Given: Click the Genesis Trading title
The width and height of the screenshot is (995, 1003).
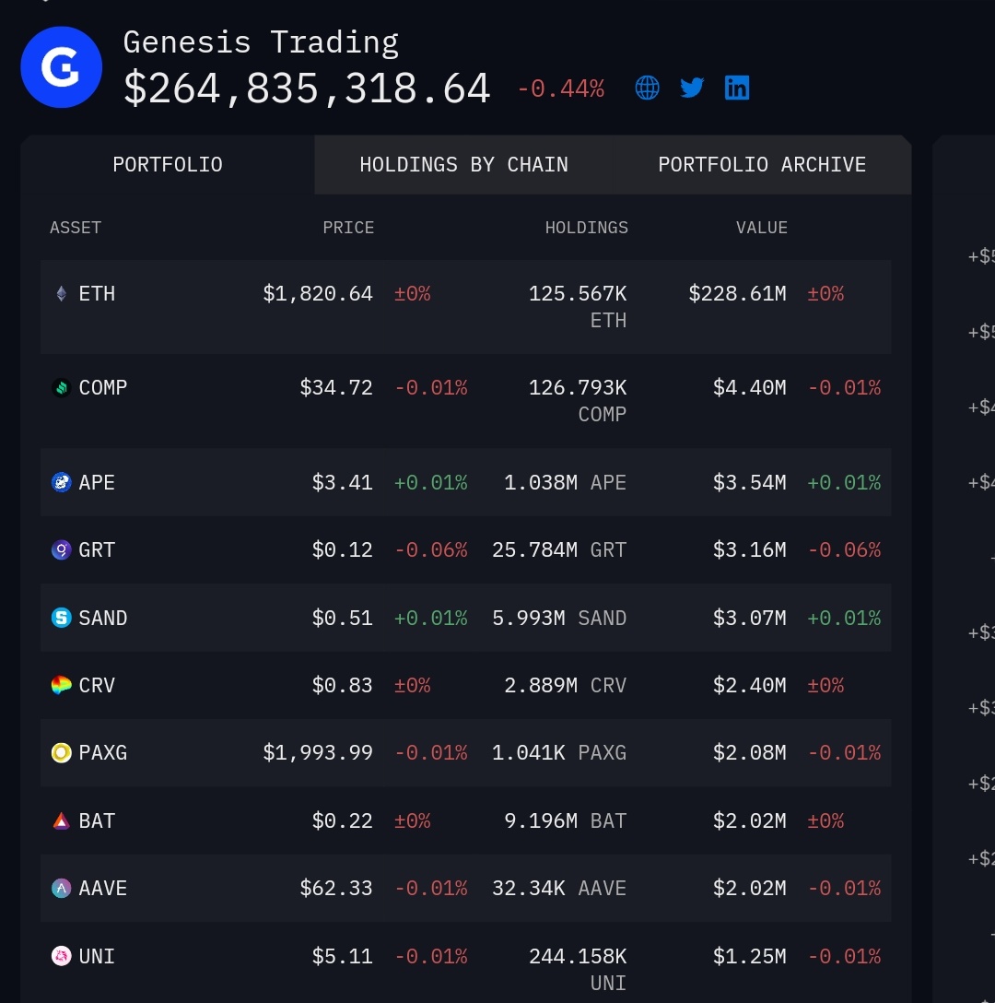Looking at the screenshot, I should [x=261, y=42].
